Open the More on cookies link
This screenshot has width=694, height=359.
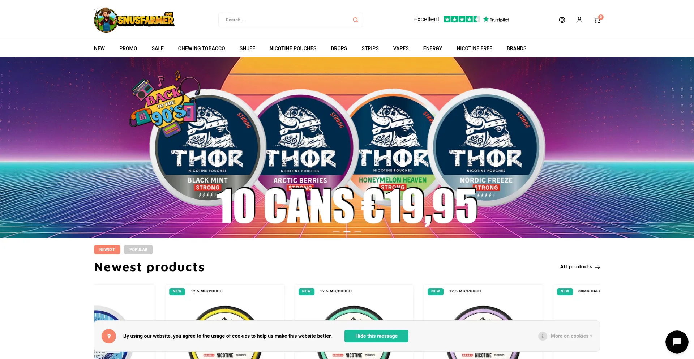571,336
